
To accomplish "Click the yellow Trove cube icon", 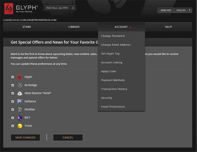I will pyautogui.click(x=20, y=126).
